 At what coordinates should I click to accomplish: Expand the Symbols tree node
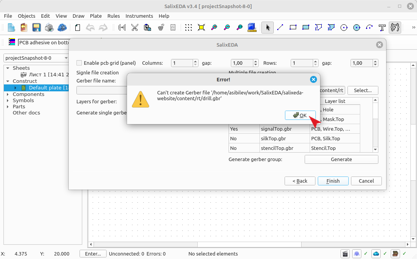click(8, 101)
